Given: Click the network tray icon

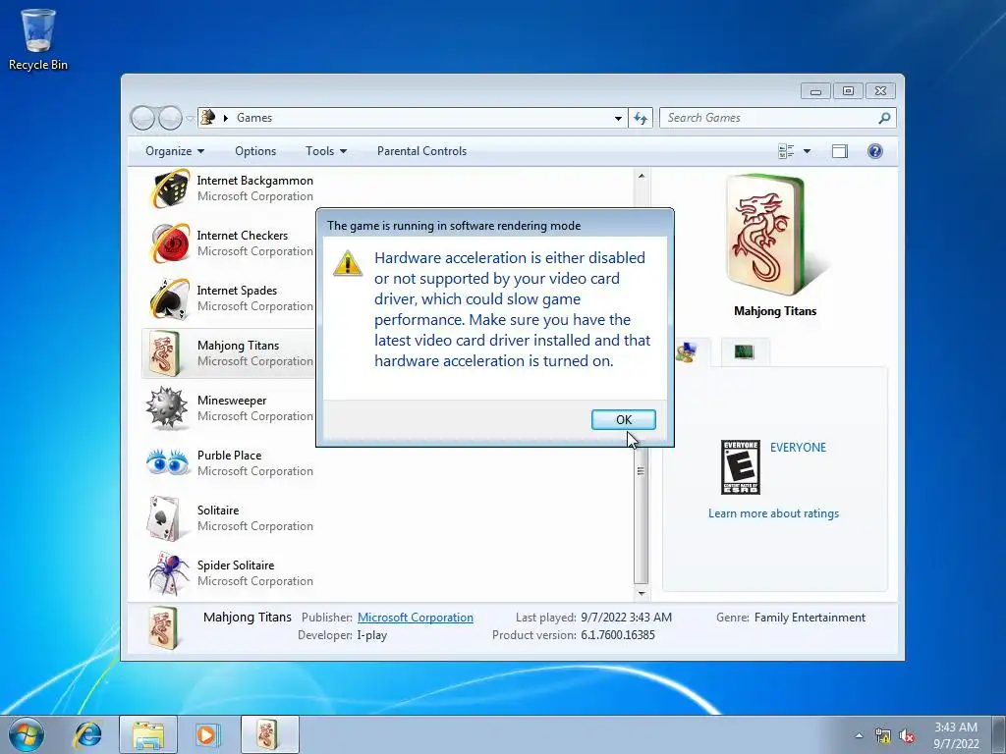Looking at the screenshot, I should coord(883,736).
